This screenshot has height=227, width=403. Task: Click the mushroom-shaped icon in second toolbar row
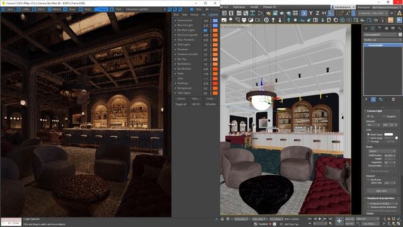click(x=230, y=20)
